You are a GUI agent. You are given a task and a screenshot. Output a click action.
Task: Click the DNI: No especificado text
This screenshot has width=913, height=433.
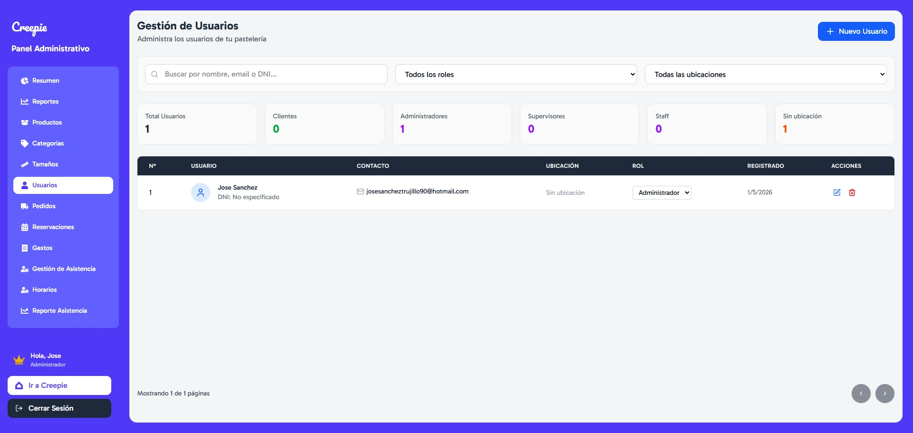coord(249,197)
